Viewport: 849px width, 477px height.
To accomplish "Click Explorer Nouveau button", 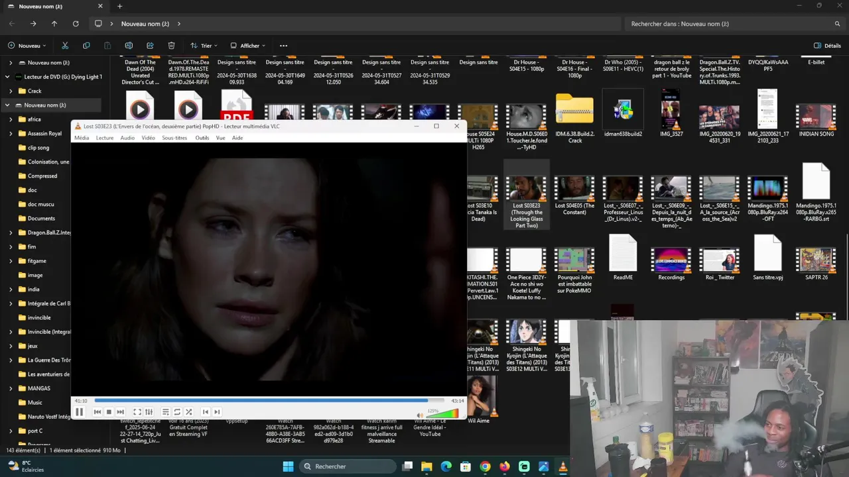I will (27, 46).
